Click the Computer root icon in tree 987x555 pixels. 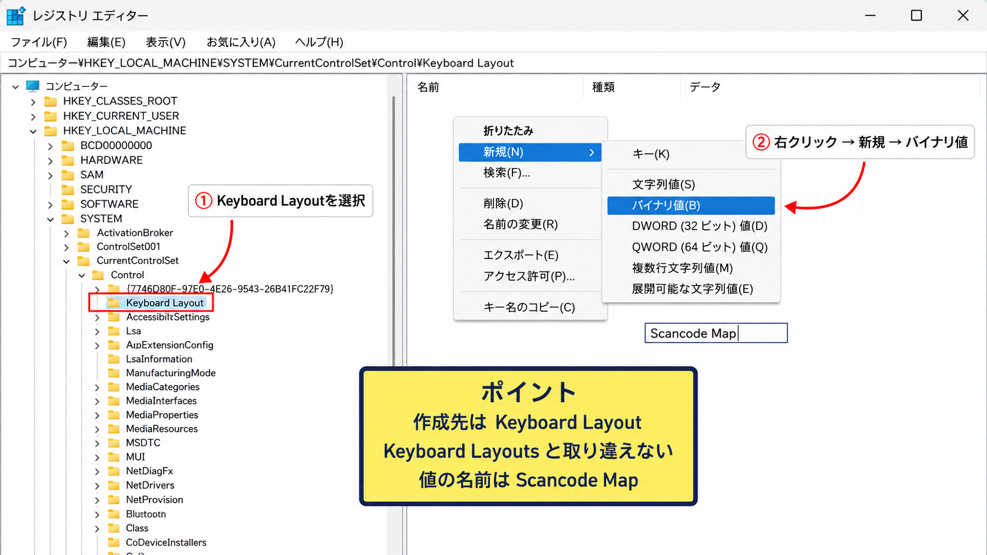coord(33,86)
